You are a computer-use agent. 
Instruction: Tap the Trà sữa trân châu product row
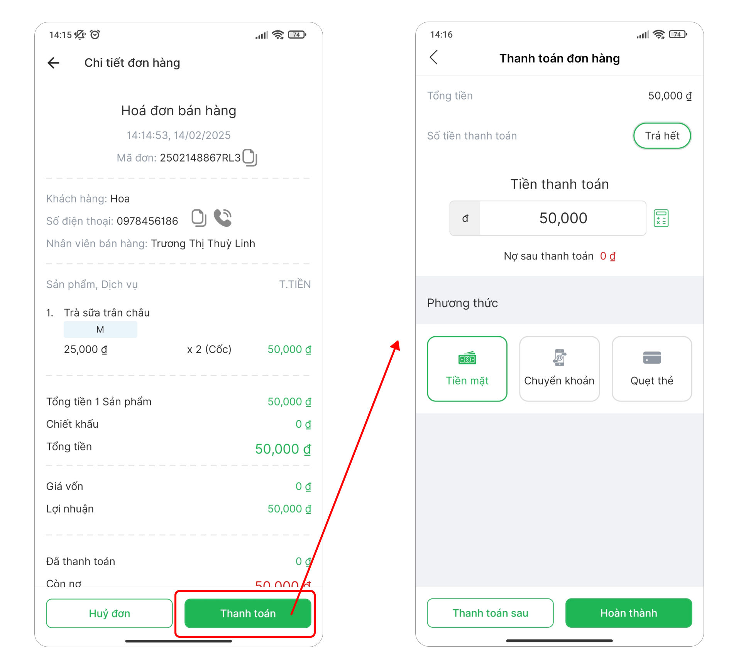point(107,313)
